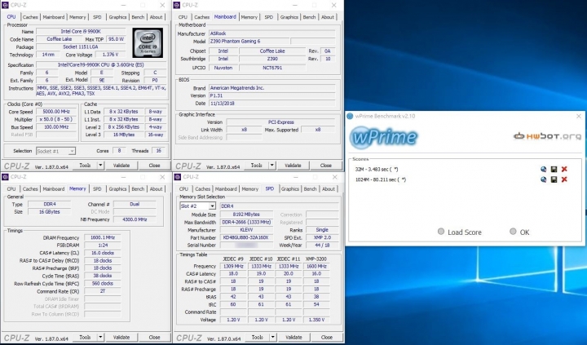This screenshot has width=587, height=345.
Task: Click Core Speed value 5000.00 MHz
Action: click(x=56, y=112)
